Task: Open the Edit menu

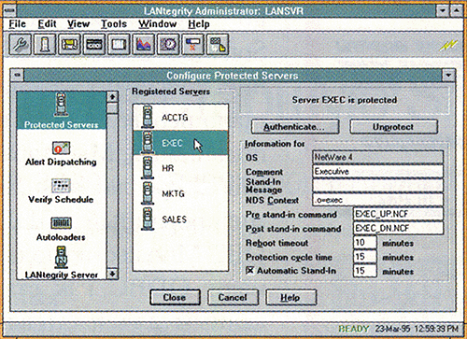Action: coord(47,24)
